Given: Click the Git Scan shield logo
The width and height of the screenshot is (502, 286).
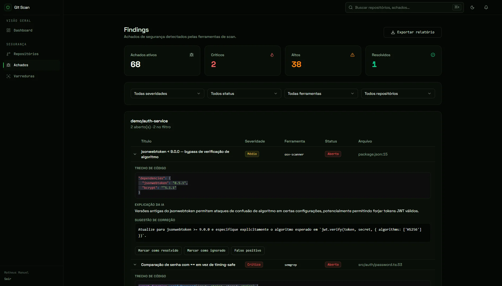Looking at the screenshot, I should click(x=8, y=7).
